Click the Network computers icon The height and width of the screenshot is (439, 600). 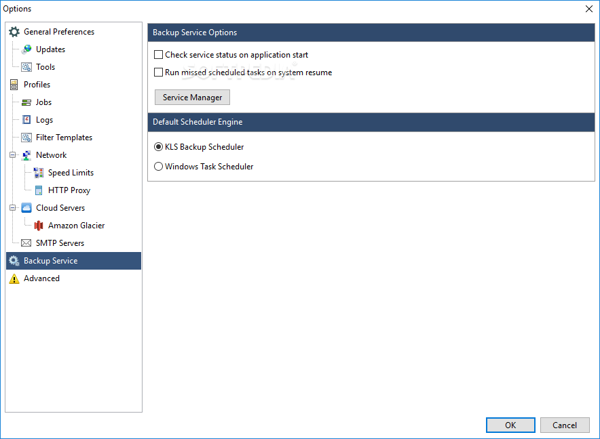[x=26, y=155]
